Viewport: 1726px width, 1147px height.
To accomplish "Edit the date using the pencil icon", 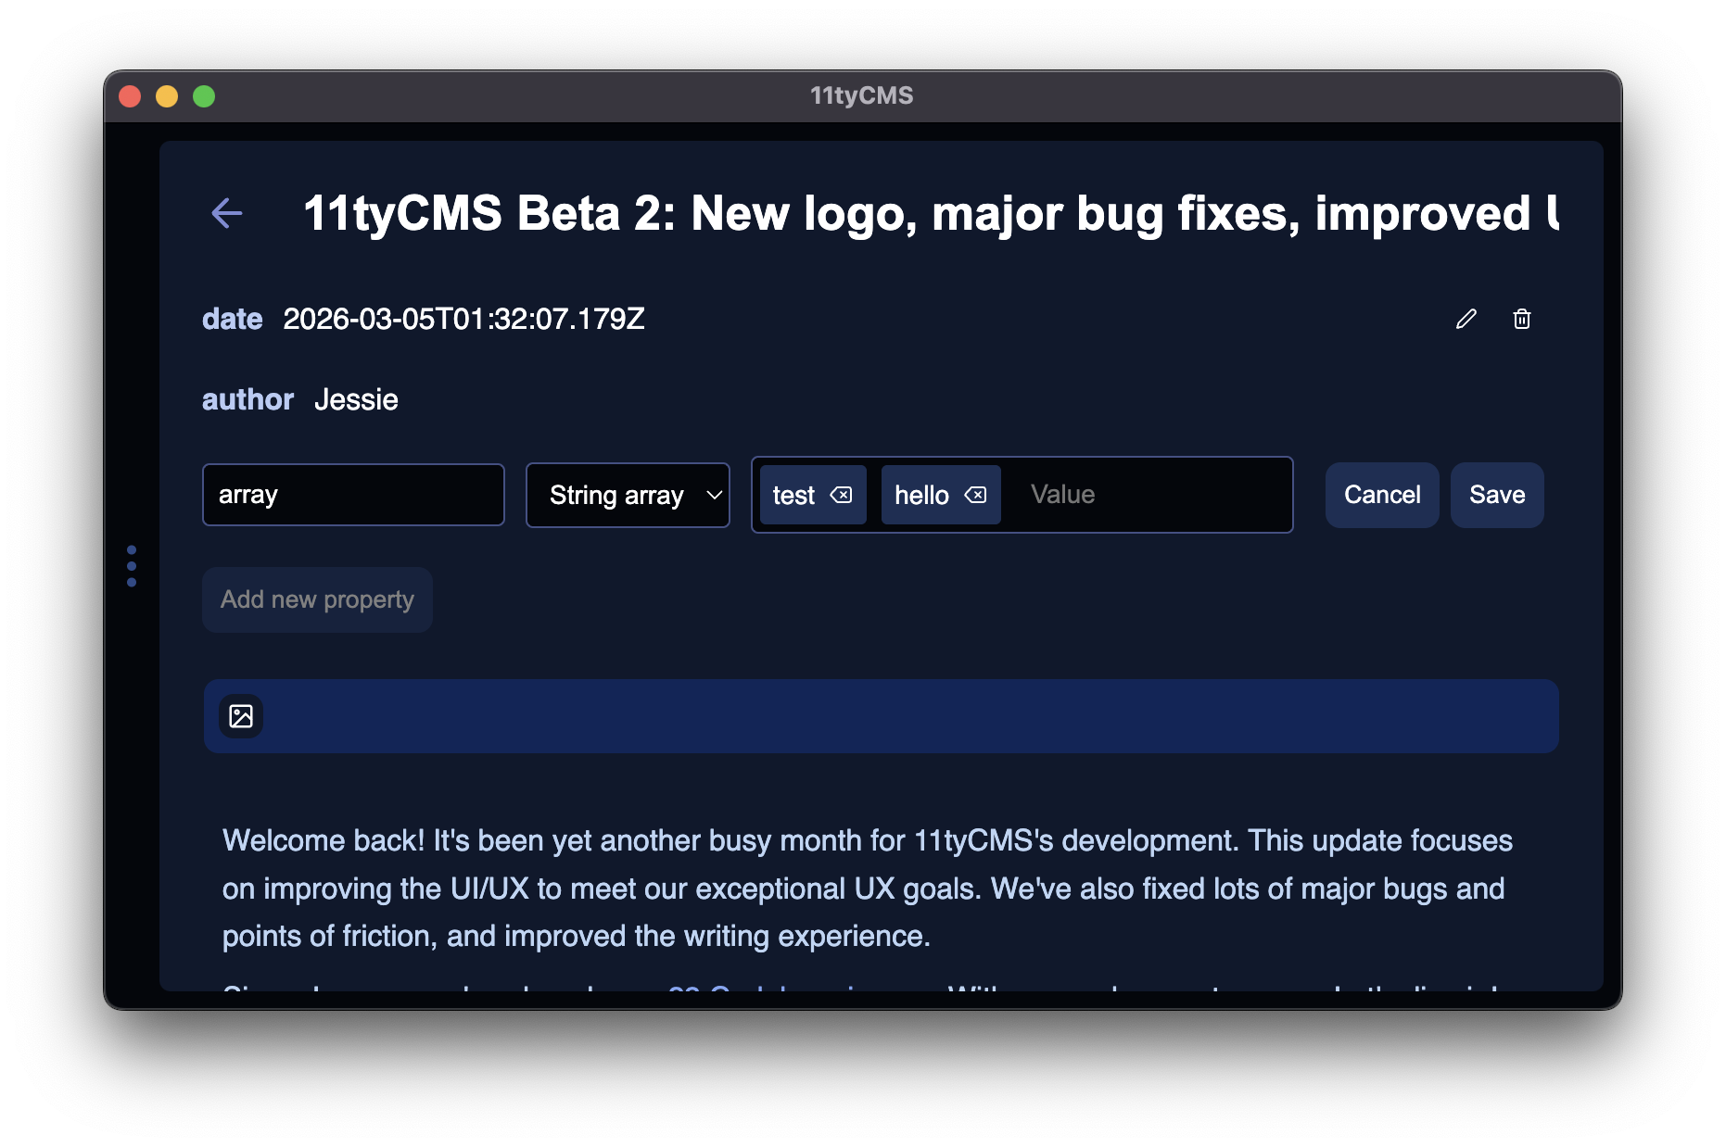I will [1466, 319].
